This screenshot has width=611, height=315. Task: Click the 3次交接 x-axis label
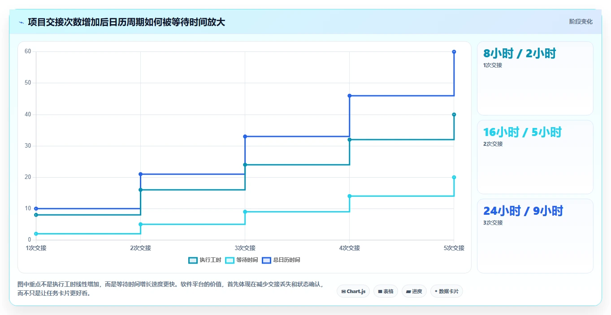(x=245, y=248)
